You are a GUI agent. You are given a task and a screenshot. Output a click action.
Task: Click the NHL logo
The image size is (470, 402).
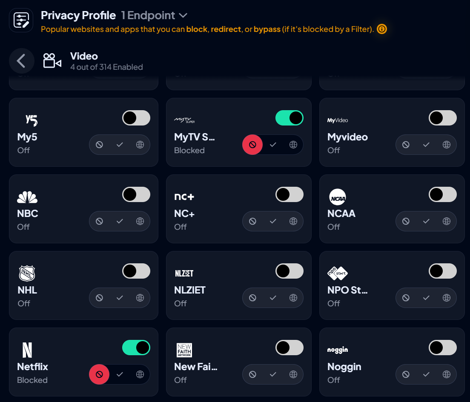(27, 273)
